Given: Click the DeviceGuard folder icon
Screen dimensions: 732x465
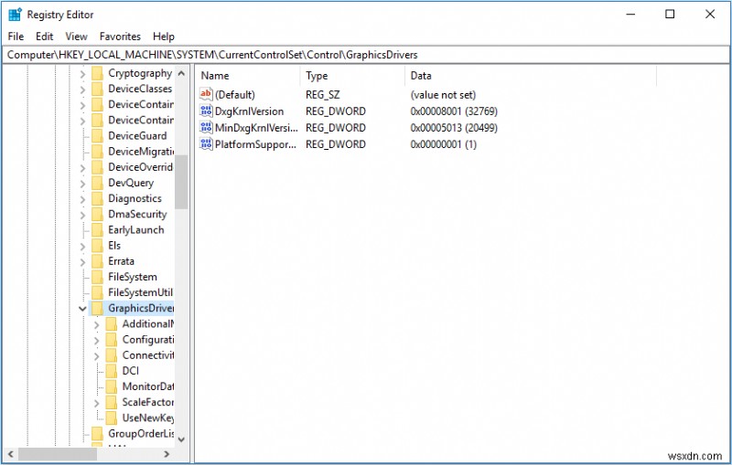Looking at the screenshot, I should click(97, 135).
